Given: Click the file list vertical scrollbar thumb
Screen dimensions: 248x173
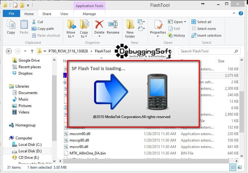Looking at the screenshot, I should (x=242, y=112).
